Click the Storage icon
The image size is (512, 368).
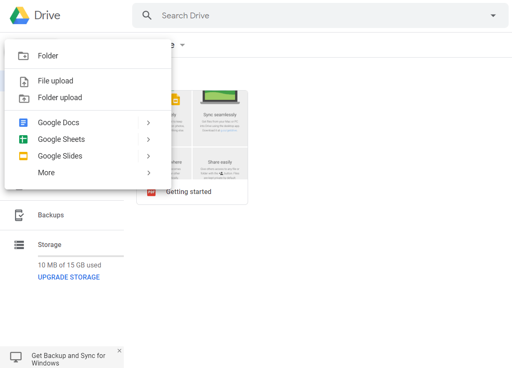point(19,245)
